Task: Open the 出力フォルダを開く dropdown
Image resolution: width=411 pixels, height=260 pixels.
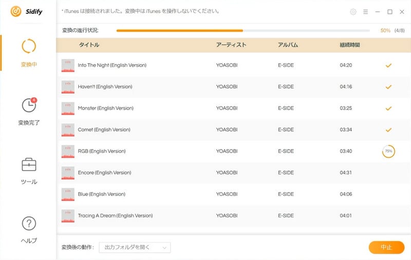Action: pos(135,248)
